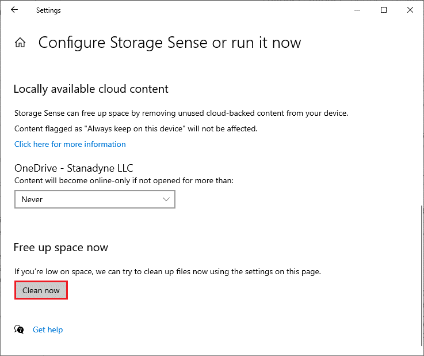Click the 'Settings' window title text
424x356 pixels.
[x=48, y=10]
